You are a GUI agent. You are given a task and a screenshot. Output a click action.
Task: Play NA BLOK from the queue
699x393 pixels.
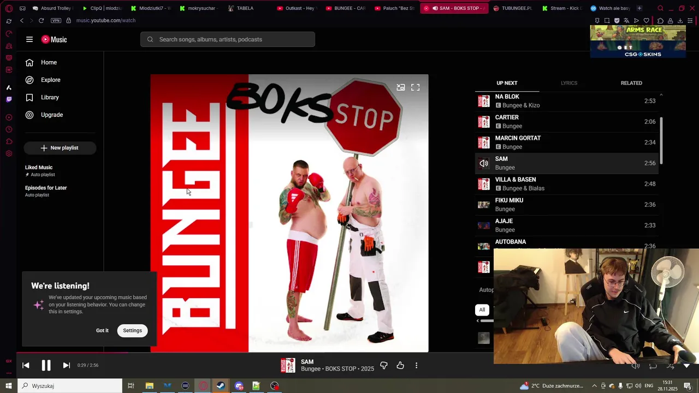567,101
